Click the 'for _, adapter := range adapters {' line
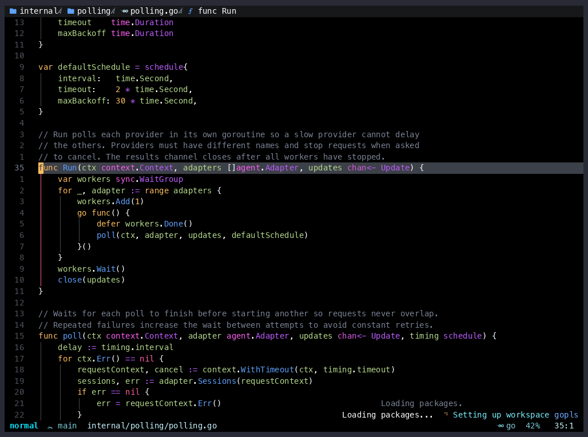588x437 pixels. click(140, 190)
